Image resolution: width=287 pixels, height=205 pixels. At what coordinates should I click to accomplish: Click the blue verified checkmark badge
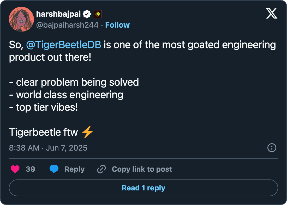87,14
